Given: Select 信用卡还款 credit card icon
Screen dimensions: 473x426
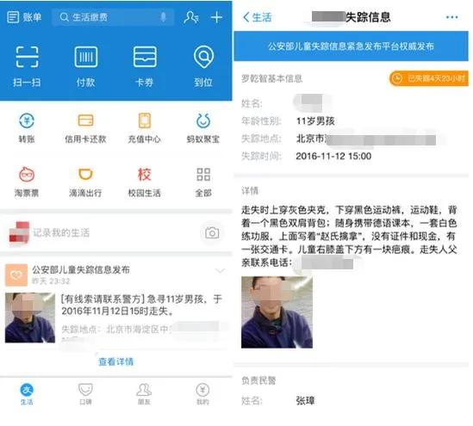Looking at the screenshot, I should point(85,120).
